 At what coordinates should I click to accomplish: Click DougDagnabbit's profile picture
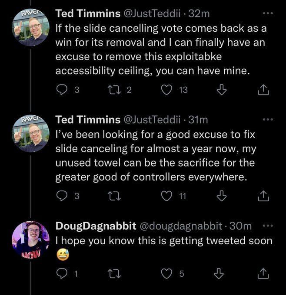(30, 239)
